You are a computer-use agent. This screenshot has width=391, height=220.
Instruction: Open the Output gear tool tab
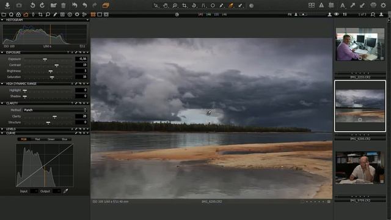[x=77, y=15]
